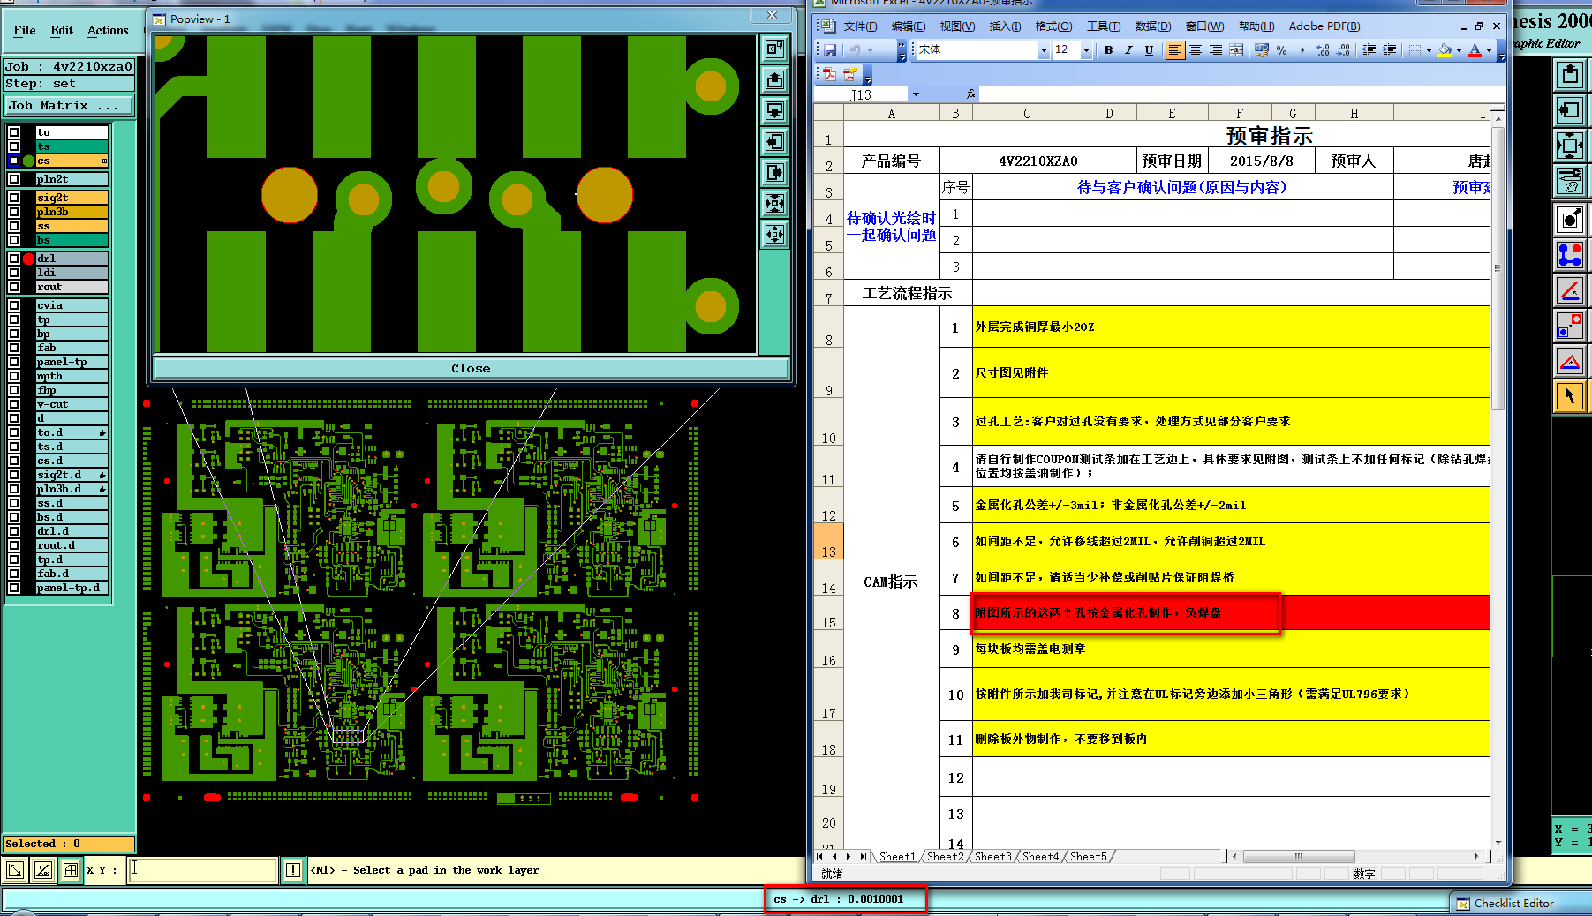Click Decrease Decimal icon

(1343, 50)
